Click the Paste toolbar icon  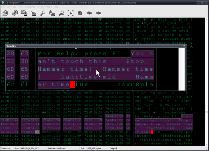33,13
